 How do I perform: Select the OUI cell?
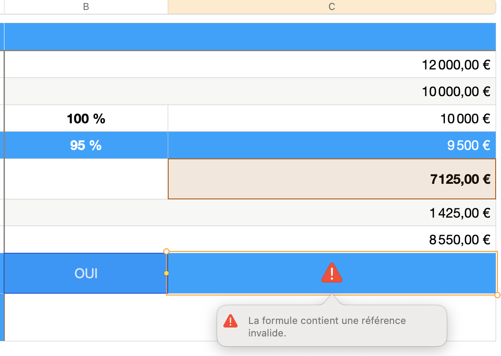coord(86,273)
